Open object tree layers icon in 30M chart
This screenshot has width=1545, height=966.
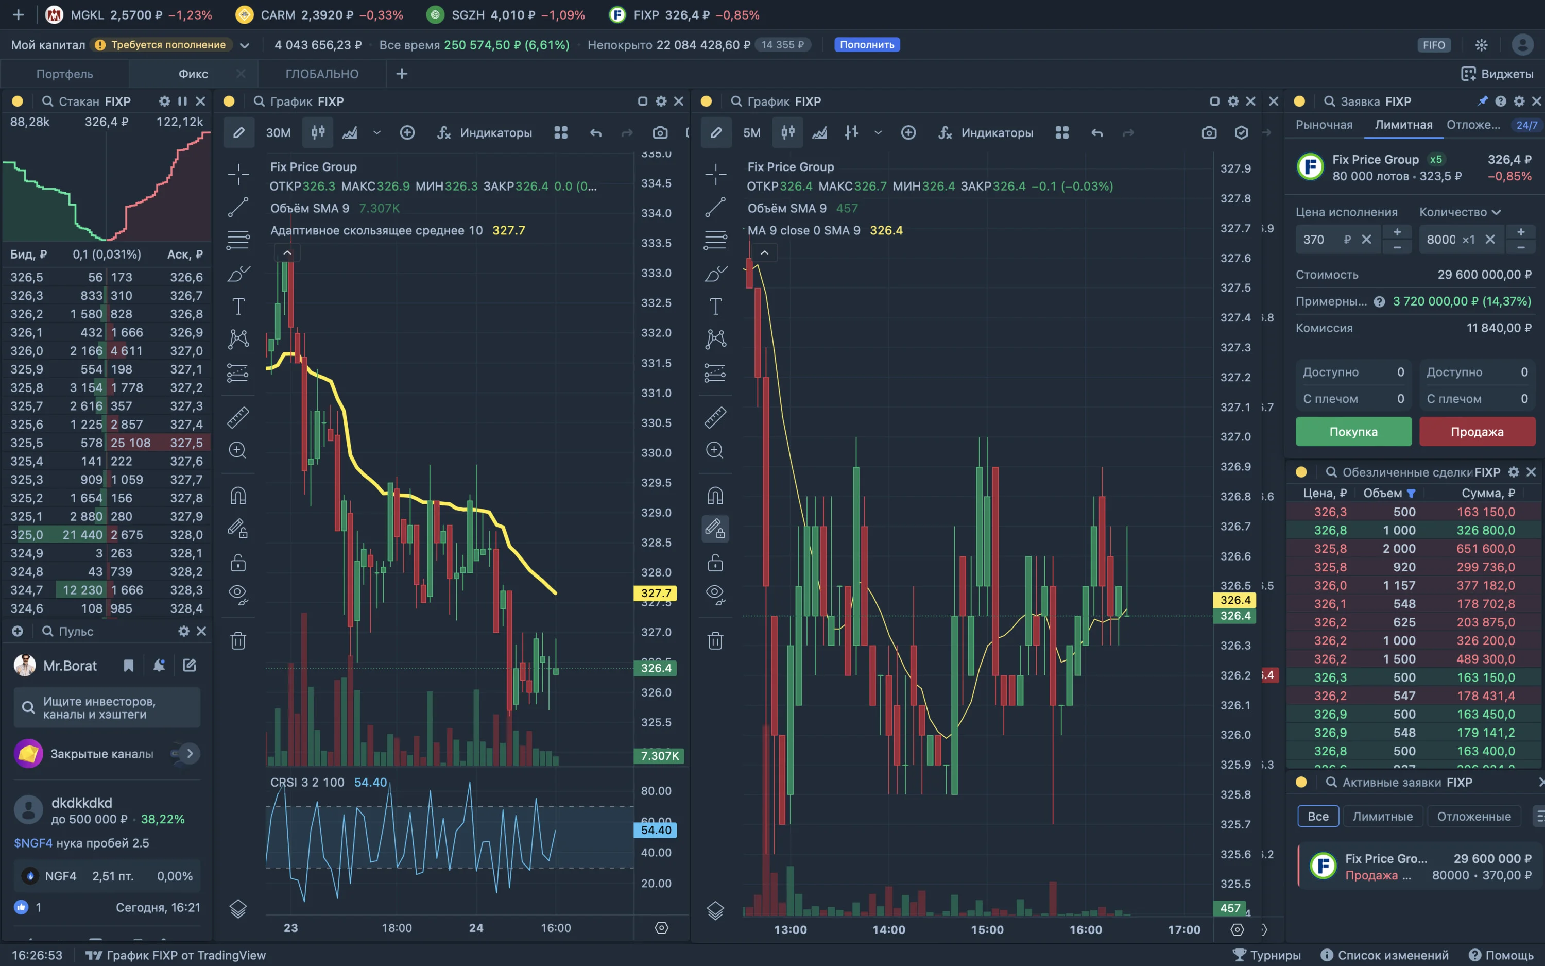[238, 908]
